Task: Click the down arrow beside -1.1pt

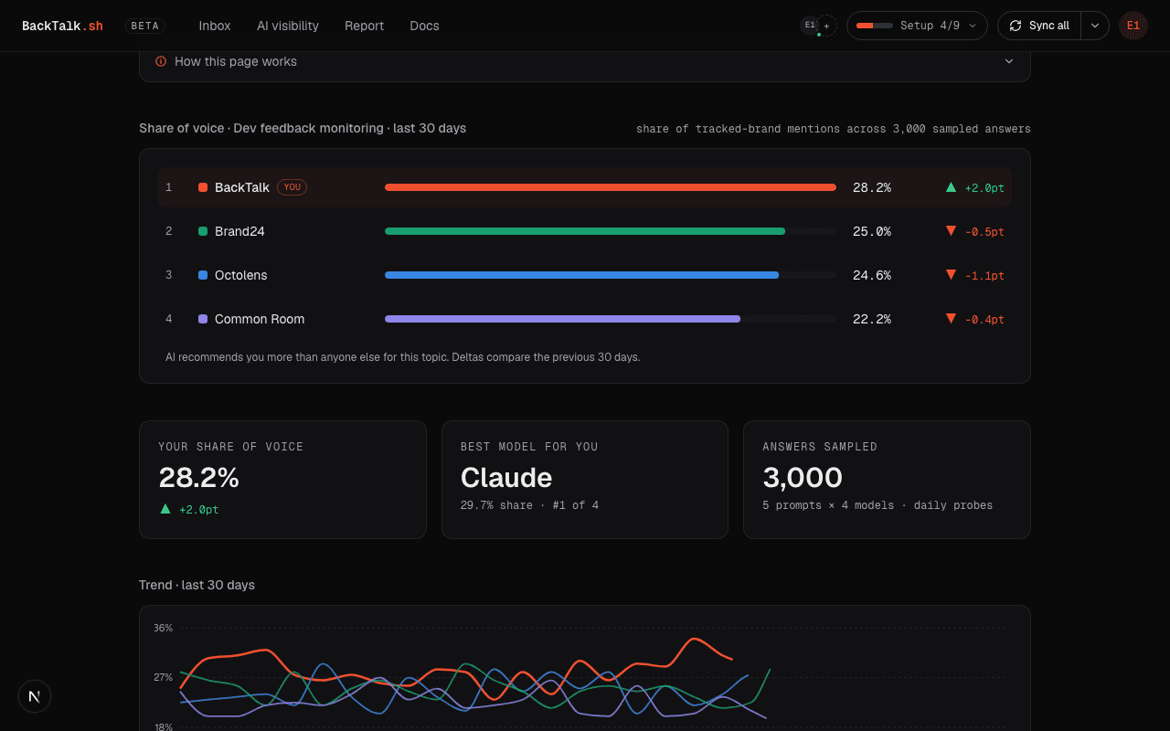Action: (951, 275)
